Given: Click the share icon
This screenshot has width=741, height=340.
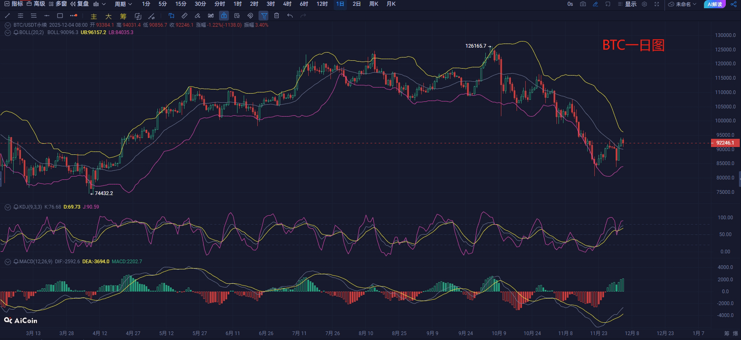Looking at the screenshot, I should click(734, 4).
